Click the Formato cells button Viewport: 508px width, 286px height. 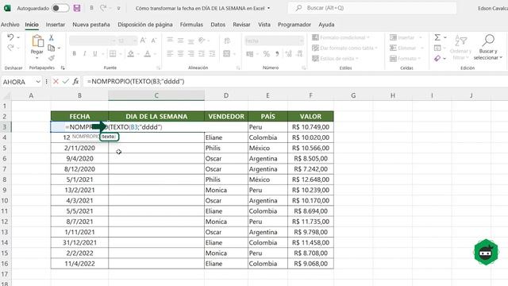pyautogui.click(x=406, y=58)
